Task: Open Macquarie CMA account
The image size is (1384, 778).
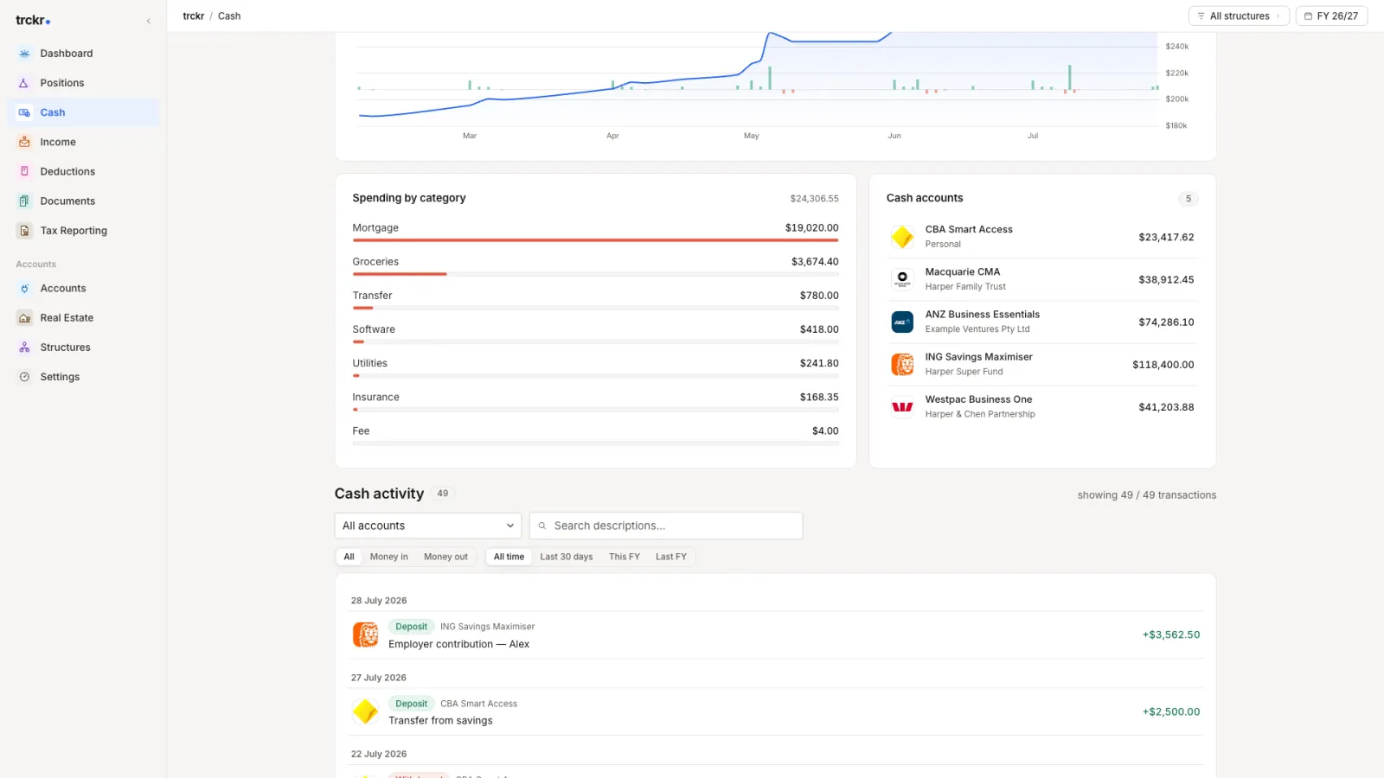Action: click(x=1042, y=279)
